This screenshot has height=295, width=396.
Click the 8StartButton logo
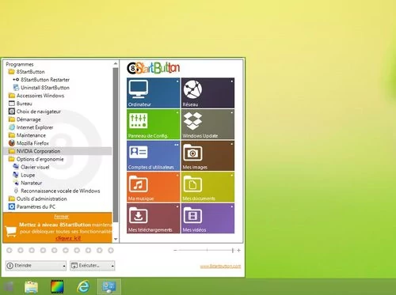(154, 68)
